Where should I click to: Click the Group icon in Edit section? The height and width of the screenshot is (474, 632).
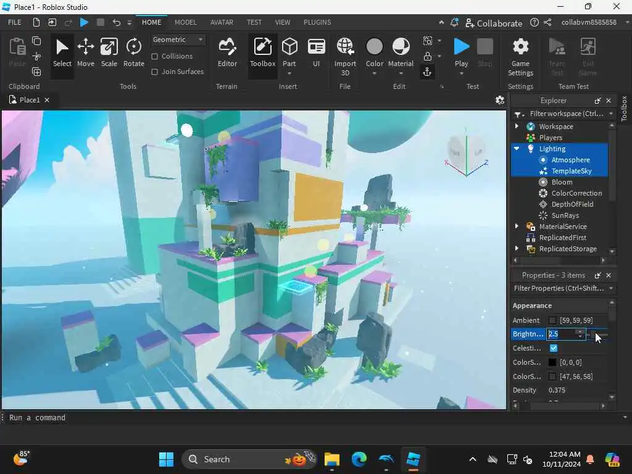(x=428, y=40)
